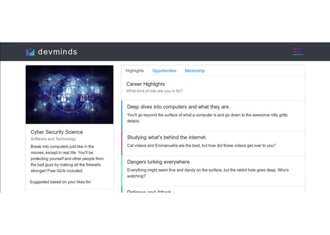The width and height of the screenshot is (330, 235).
Task: Open the hamburger menu icon
Action: (x=298, y=52)
